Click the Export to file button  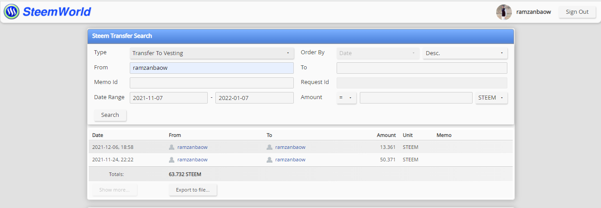[x=193, y=190]
